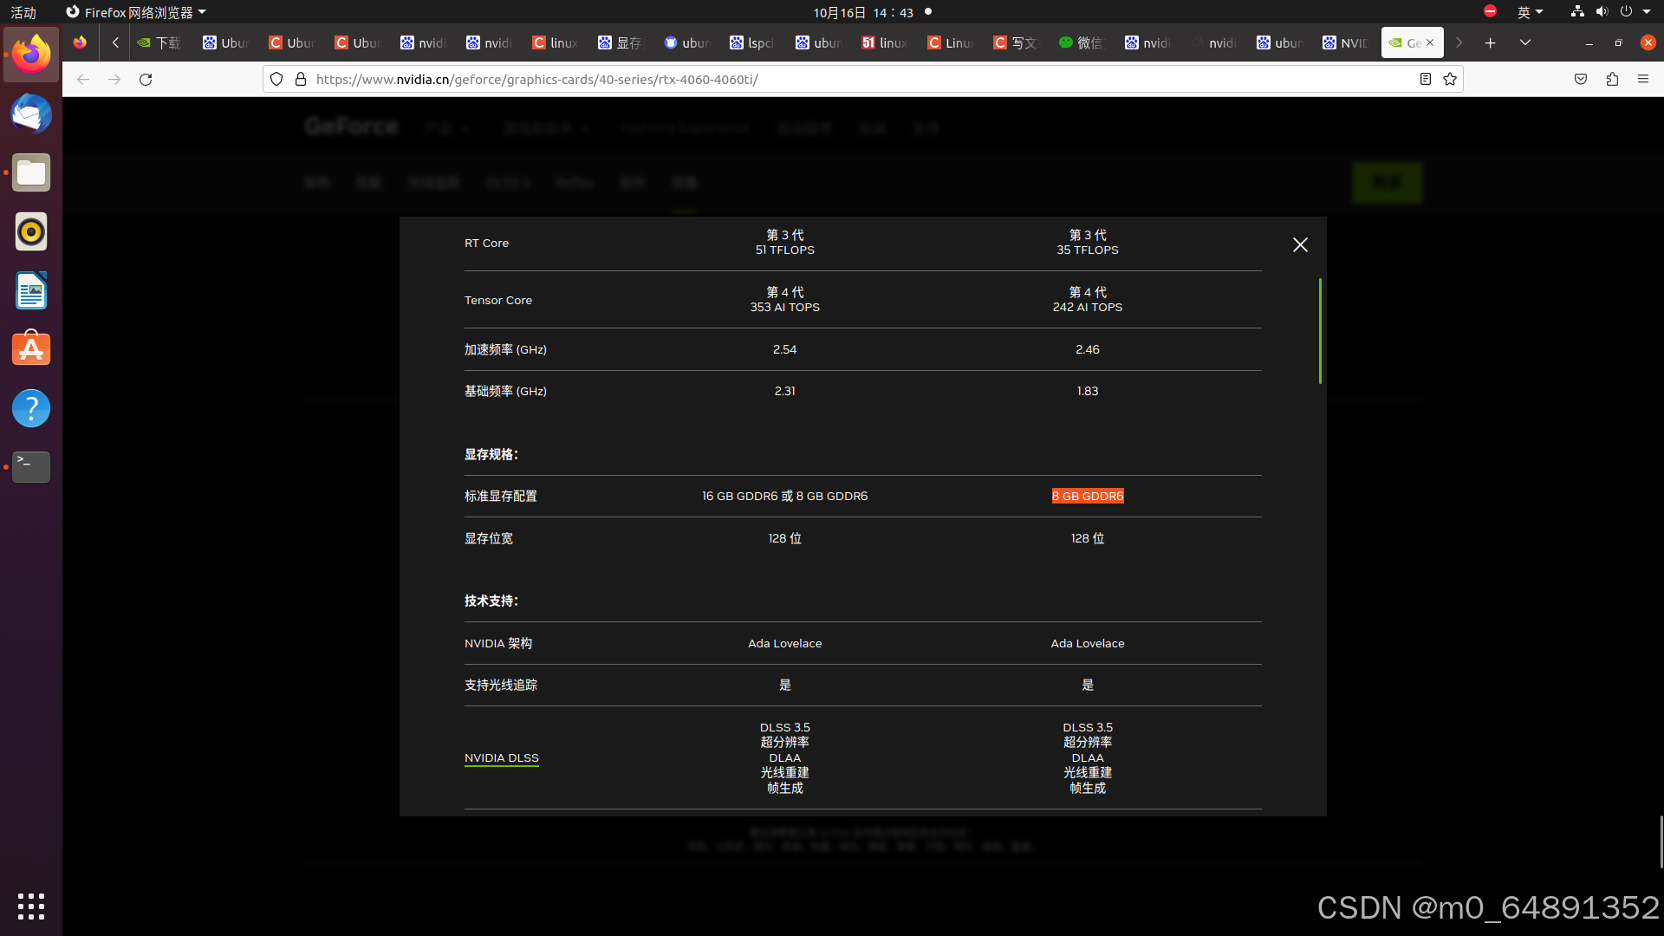The height and width of the screenshot is (936, 1664).
Task: Close the specs comparison popup with X
Action: pos(1300,245)
